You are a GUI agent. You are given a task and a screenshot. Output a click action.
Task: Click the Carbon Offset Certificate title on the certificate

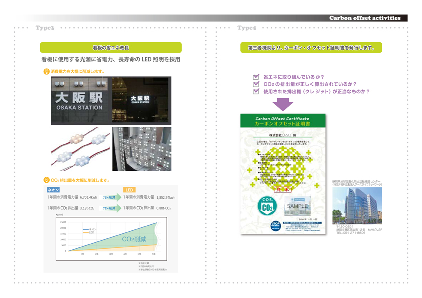(282, 119)
